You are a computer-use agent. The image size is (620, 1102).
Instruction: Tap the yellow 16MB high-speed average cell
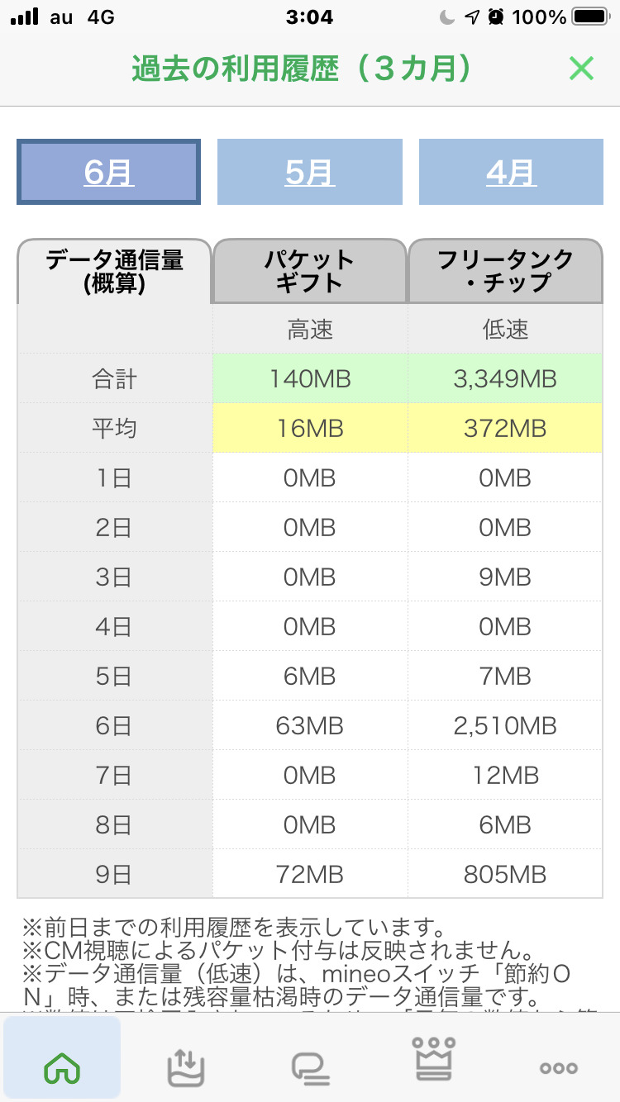click(310, 429)
